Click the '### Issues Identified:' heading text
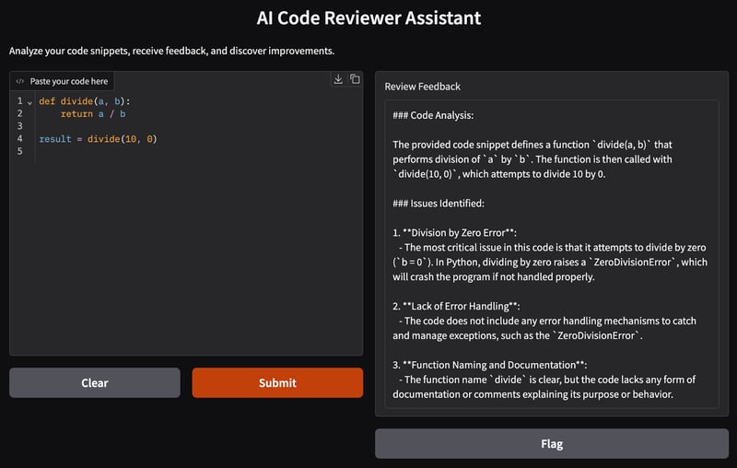 click(x=439, y=204)
